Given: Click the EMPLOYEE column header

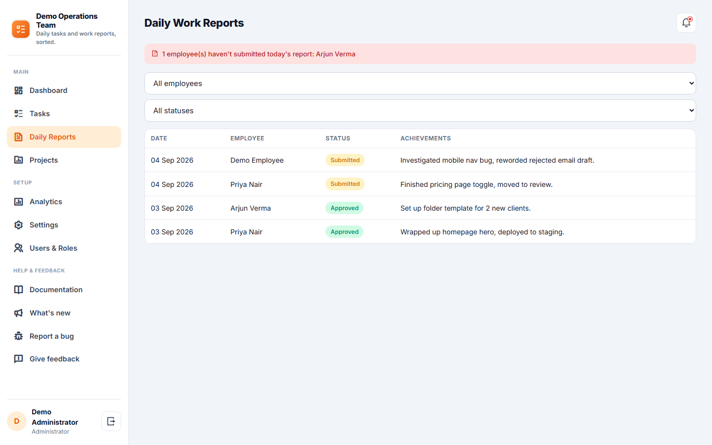Looking at the screenshot, I should click(x=247, y=138).
